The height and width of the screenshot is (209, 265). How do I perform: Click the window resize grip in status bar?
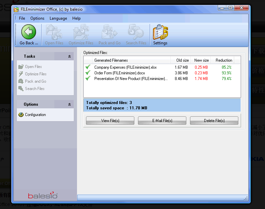pyautogui.click(x=246, y=198)
